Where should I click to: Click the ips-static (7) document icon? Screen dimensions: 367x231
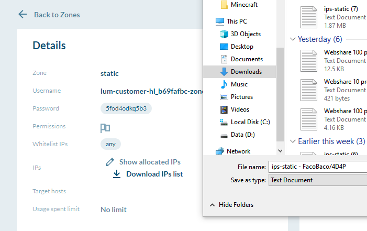tap(309, 17)
